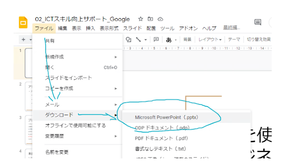Open the input tools dropdown arrow
The image size is (290, 168).
[176, 40]
